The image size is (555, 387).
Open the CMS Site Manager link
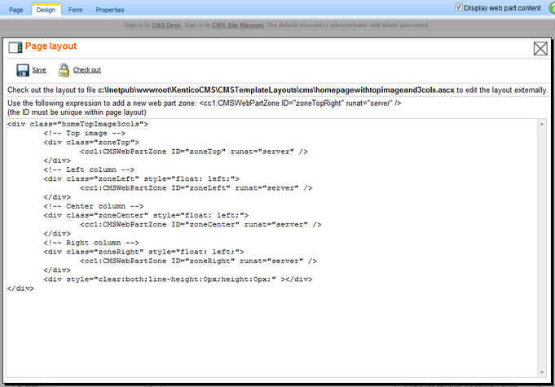(x=238, y=25)
